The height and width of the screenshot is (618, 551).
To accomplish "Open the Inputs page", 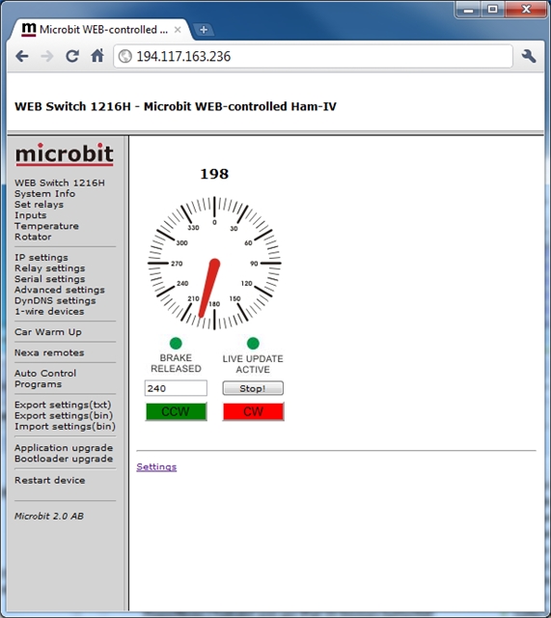I will click(x=31, y=215).
